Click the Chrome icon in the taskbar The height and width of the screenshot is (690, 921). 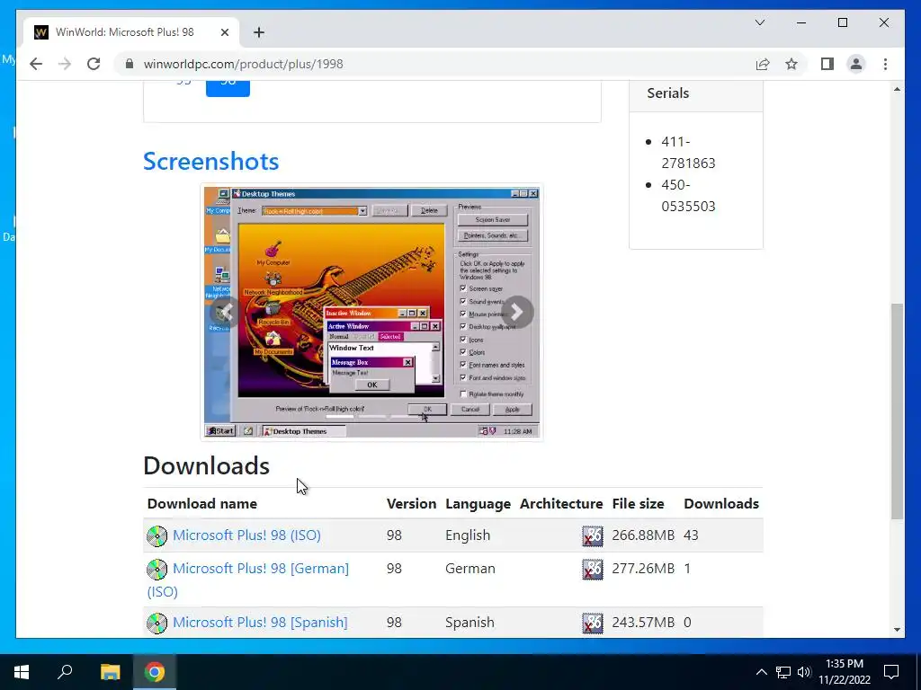point(155,672)
